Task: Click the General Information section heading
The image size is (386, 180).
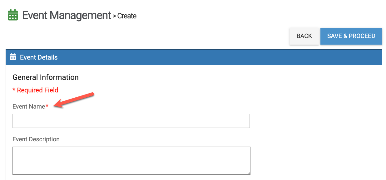Action: click(x=46, y=77)
